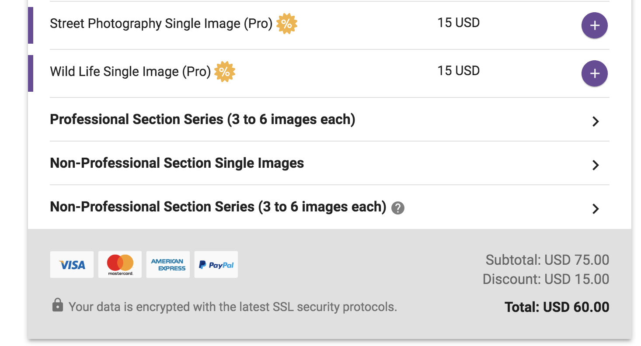Select Street Photography Single Image (Pro) label
641x346 pixels.
(x=161, y=24)
